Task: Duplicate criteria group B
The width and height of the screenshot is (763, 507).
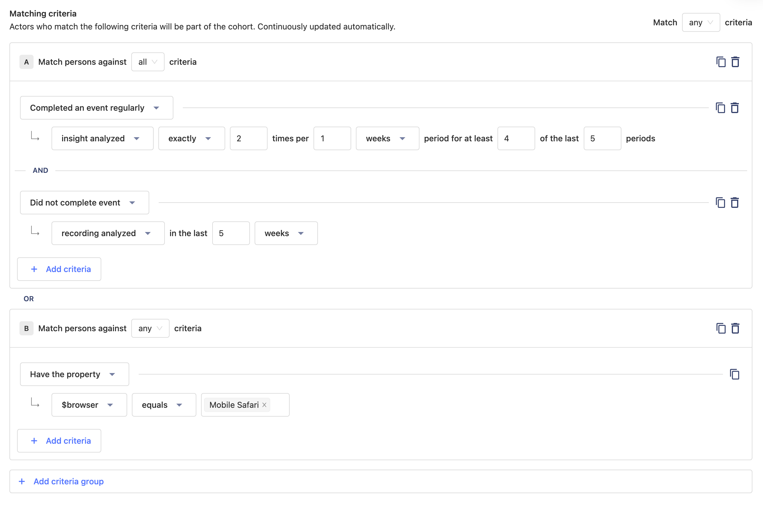Action: 721,328
